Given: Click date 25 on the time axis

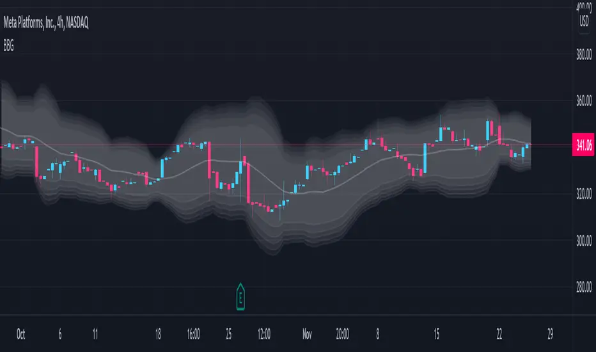Looking at the screenshot, I should [x=229, y=333].
